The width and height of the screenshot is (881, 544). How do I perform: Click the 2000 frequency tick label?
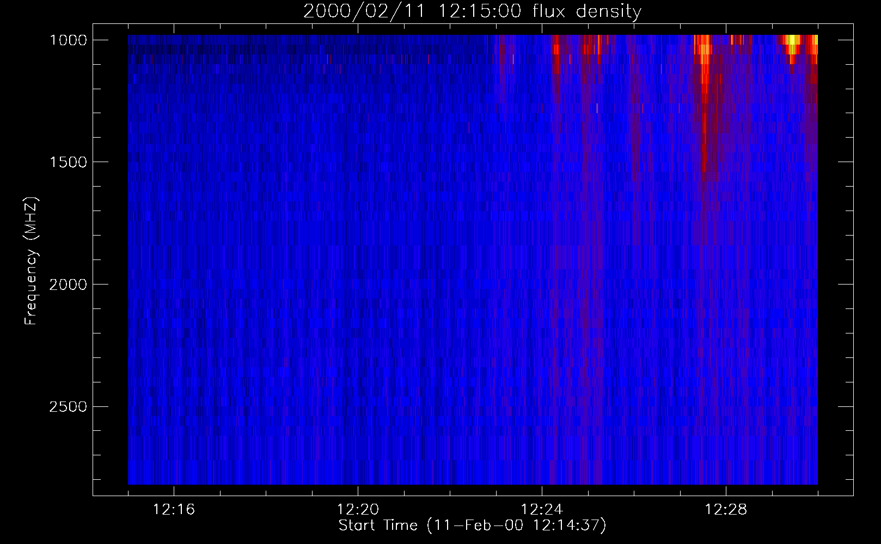point(68,285)
